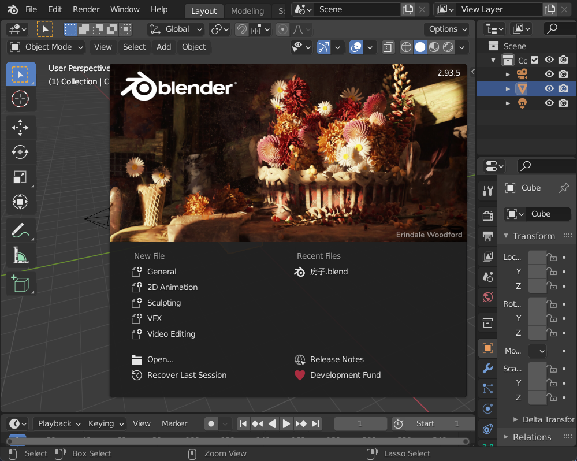
Task: Toggle show overlays button
Action: coord(356,47)
